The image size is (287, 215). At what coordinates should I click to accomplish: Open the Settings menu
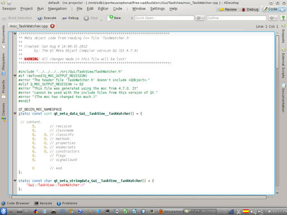(157, 9)
